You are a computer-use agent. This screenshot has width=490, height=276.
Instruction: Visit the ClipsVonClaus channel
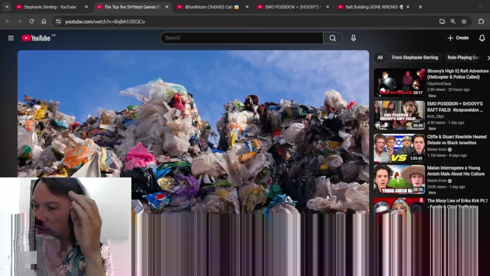[x=439, y=84]
